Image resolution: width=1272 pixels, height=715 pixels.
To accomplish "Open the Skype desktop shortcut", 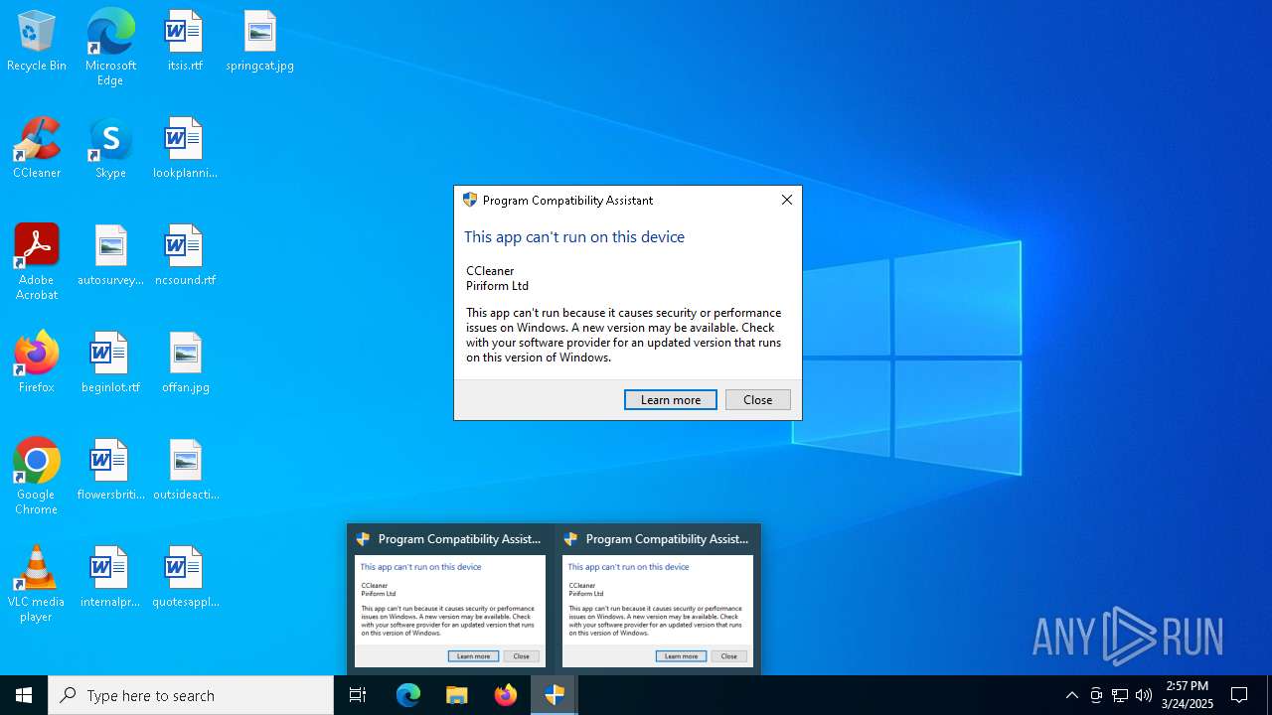I will tap(110, 148).
